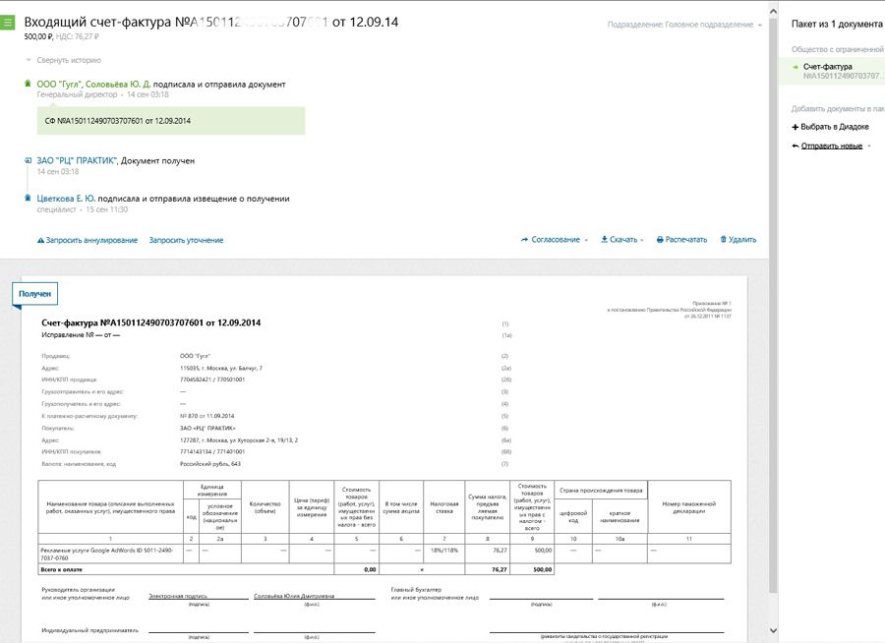This screenshot has height=643, width=885.
Task: Collapse history via Свернуть историю
Action: [x=68, y=61]
